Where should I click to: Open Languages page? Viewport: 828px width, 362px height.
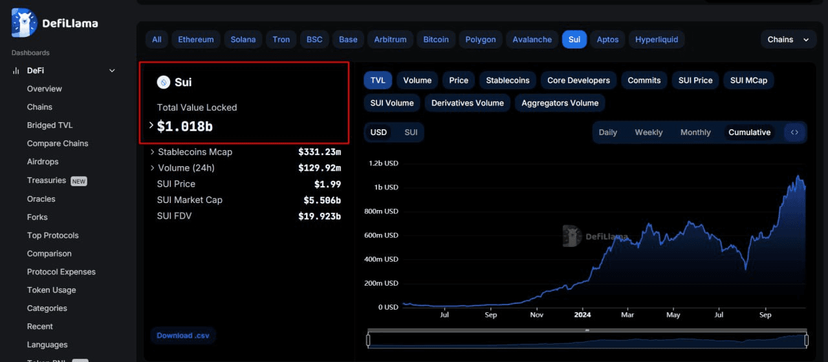pyautogui.click(x=47, y=345)
